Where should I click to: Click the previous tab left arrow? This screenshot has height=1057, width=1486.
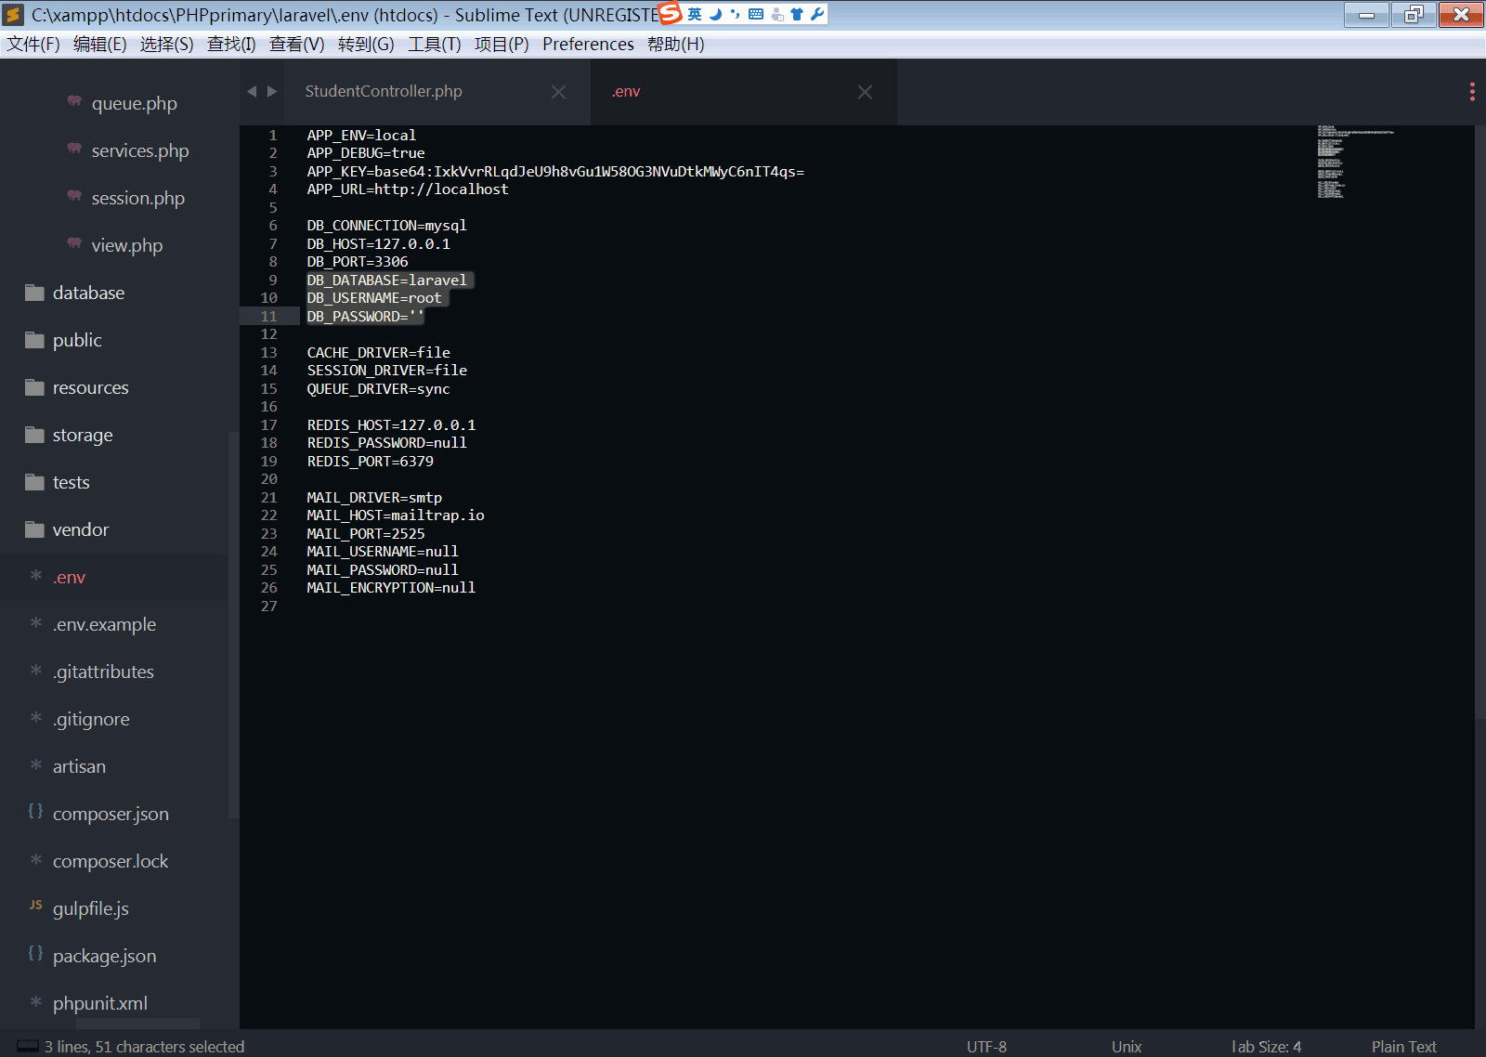coord(252,91)
